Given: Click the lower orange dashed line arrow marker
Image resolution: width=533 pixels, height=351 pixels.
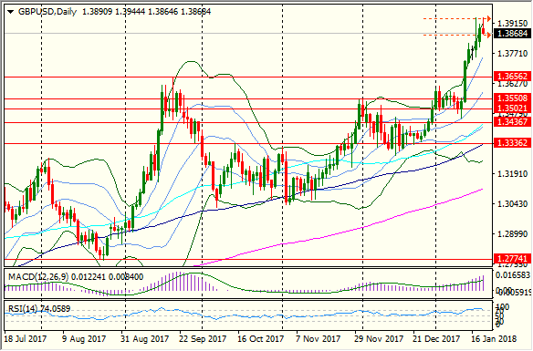Looking at the screenshot, I should 488,35.
